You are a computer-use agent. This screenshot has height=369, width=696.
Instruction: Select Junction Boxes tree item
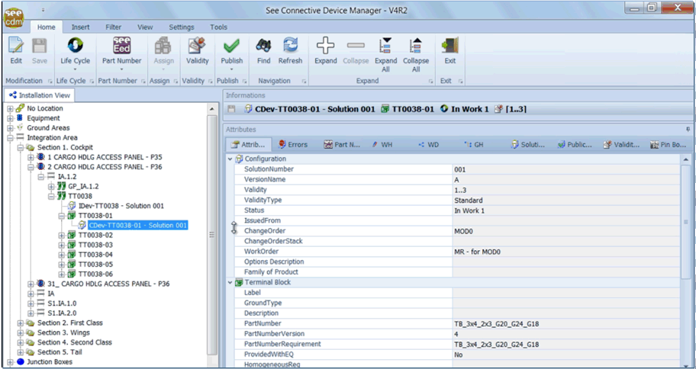click(x=48, y=362)
